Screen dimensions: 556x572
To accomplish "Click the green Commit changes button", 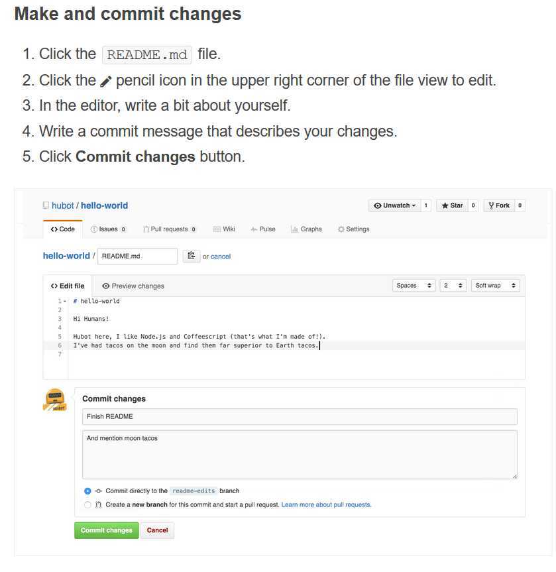I will pyautogui.click(x=107, y=530).
